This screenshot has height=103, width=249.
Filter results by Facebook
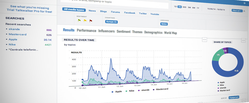tap(130, 13)
